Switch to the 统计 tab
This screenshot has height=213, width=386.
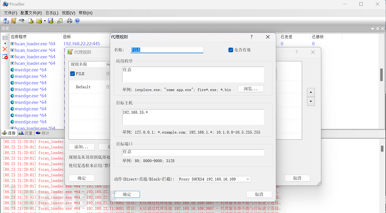[x=43, y=133]
